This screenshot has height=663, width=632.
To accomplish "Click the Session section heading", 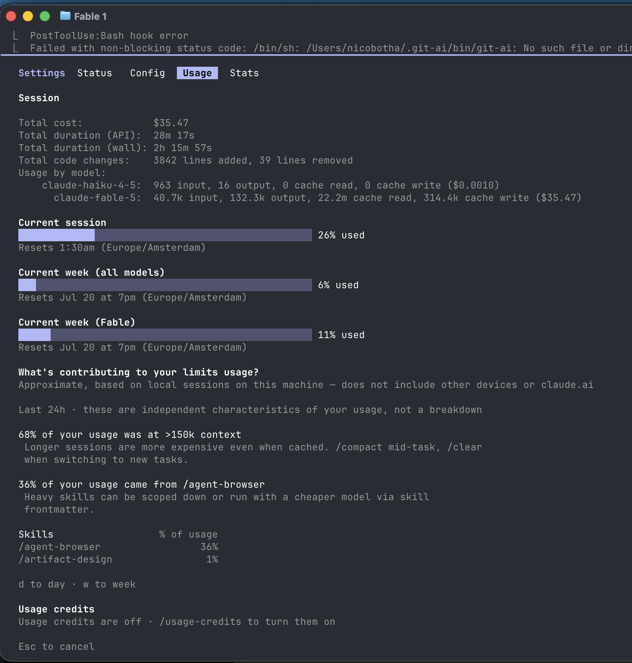I will (x=39, y=98).
